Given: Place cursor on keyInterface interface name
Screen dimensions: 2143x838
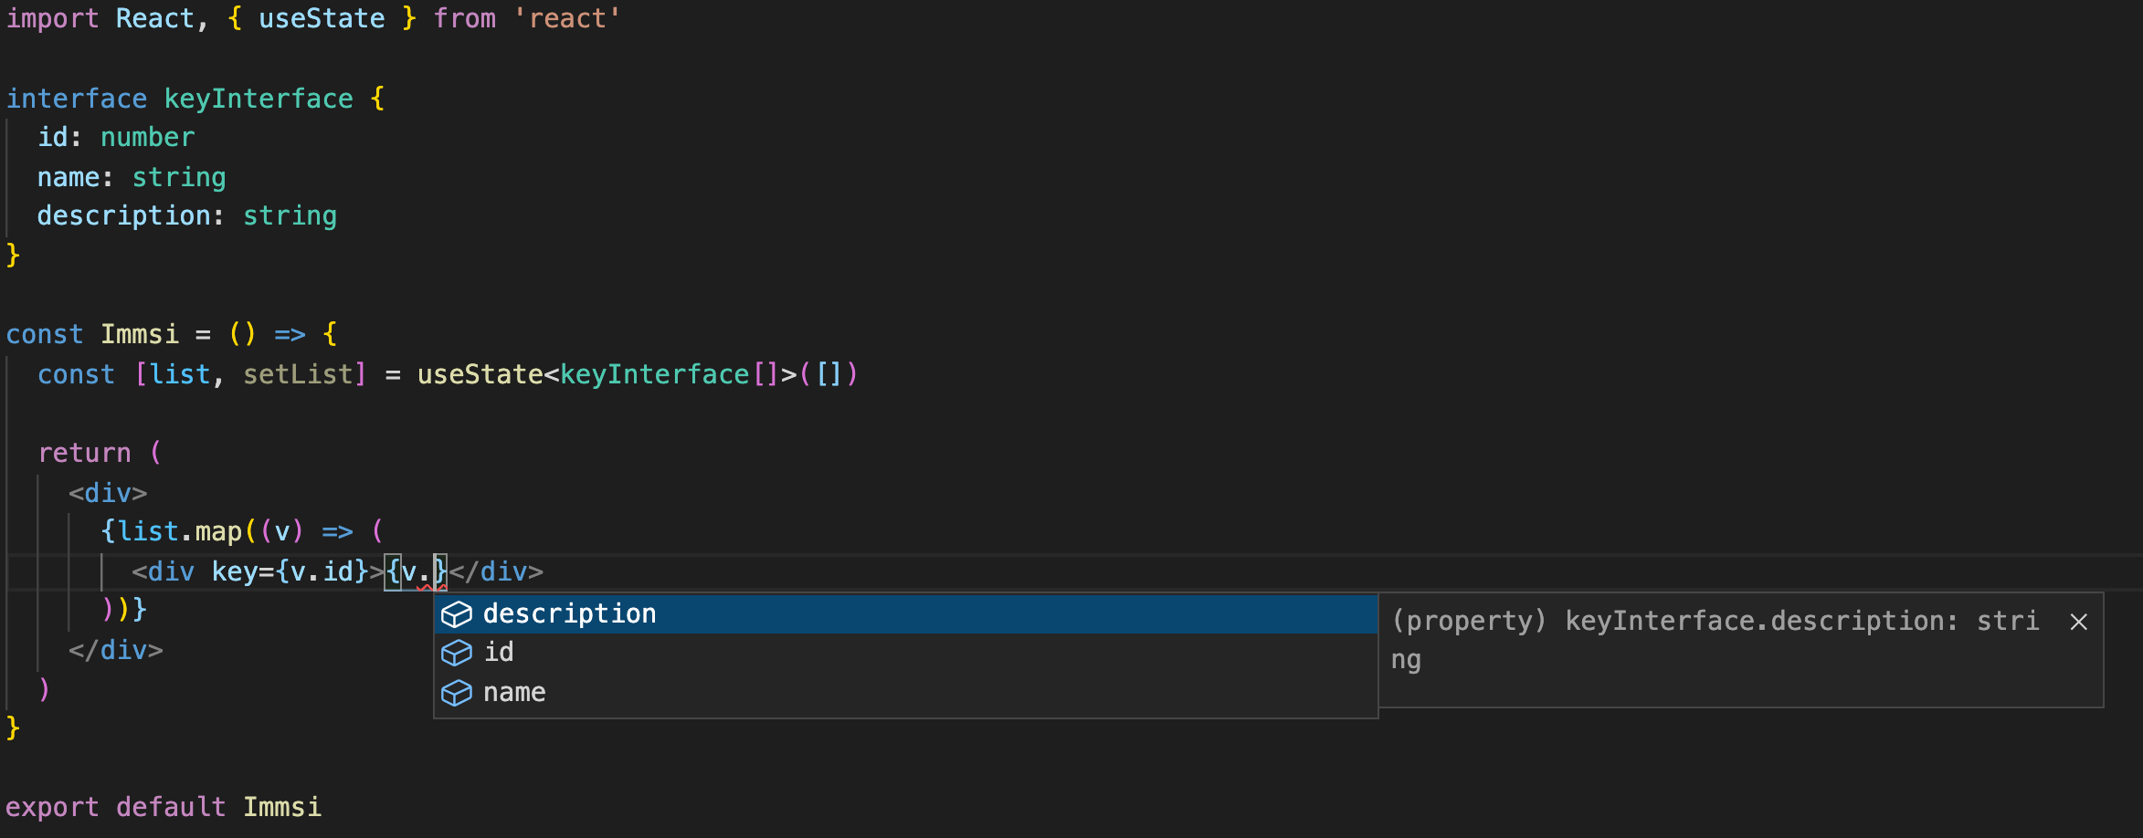Looking at the screenshot, I should 259,99.
